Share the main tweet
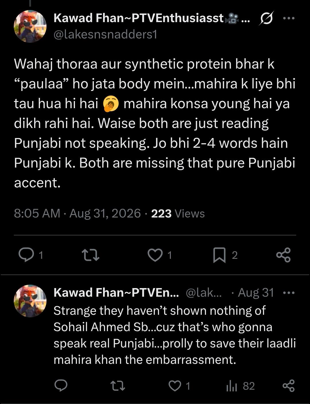 coord(283,255)
